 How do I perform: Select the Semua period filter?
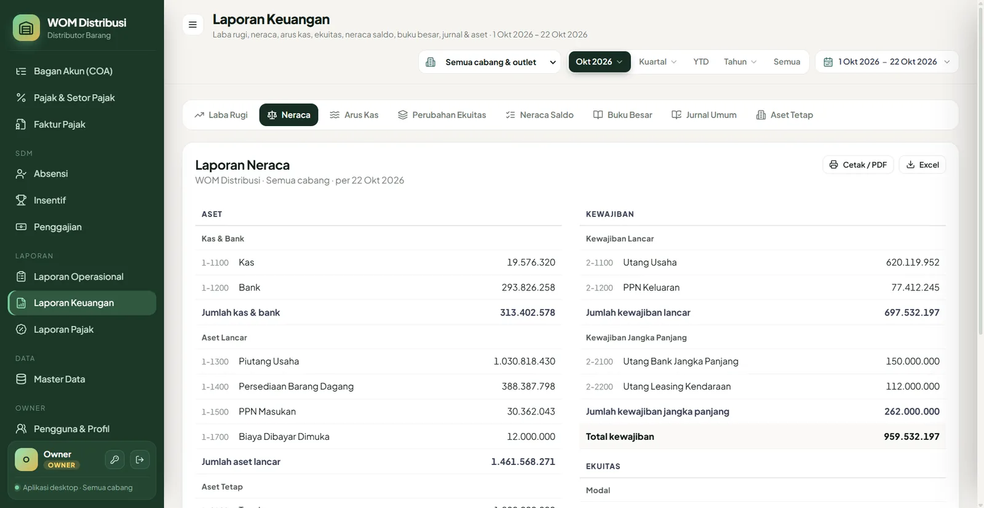[x=787, y=62]
